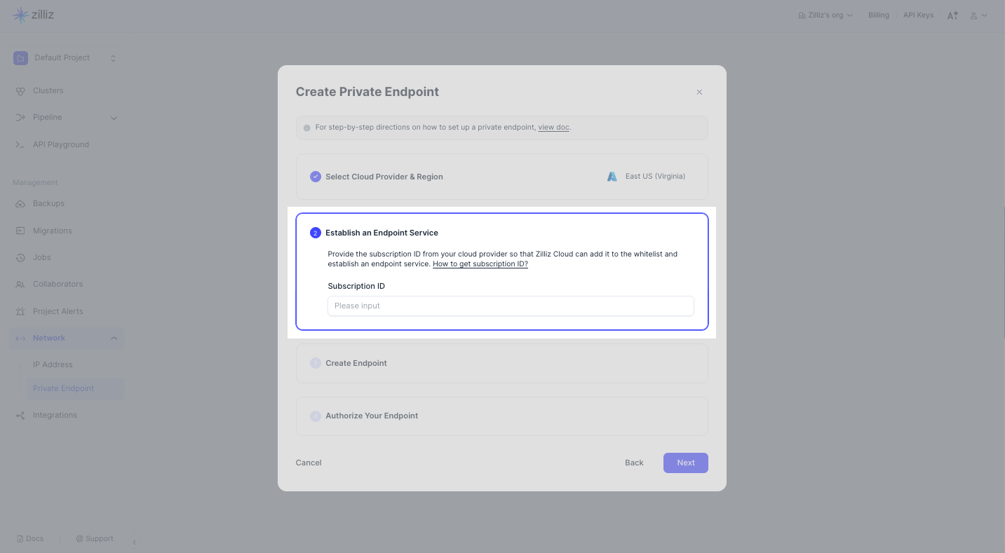Click the Back button
1005x553 pixels.
pos(634,463)
